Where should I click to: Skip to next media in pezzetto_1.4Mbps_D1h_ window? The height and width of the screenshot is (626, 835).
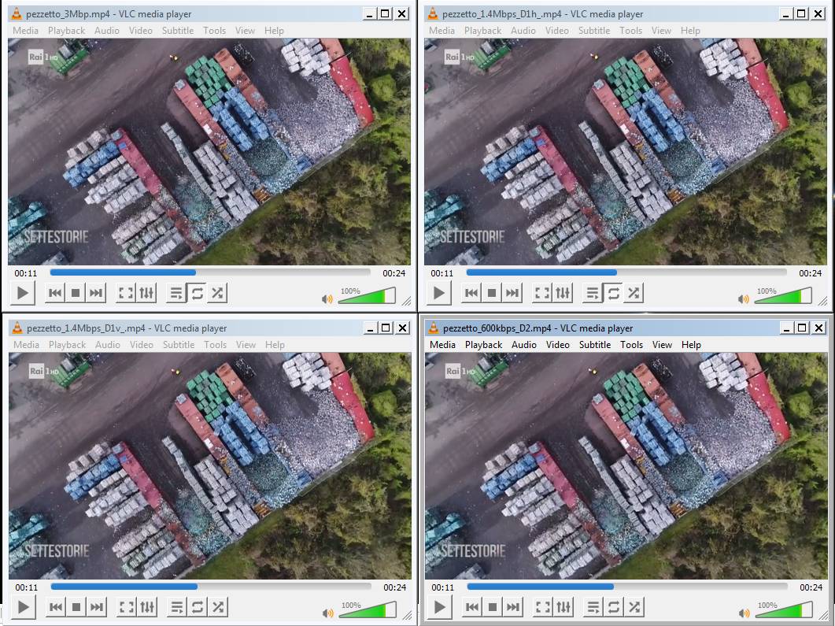click(x=512, y=293)
